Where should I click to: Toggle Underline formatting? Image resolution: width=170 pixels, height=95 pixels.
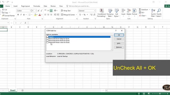pos(24,15)
